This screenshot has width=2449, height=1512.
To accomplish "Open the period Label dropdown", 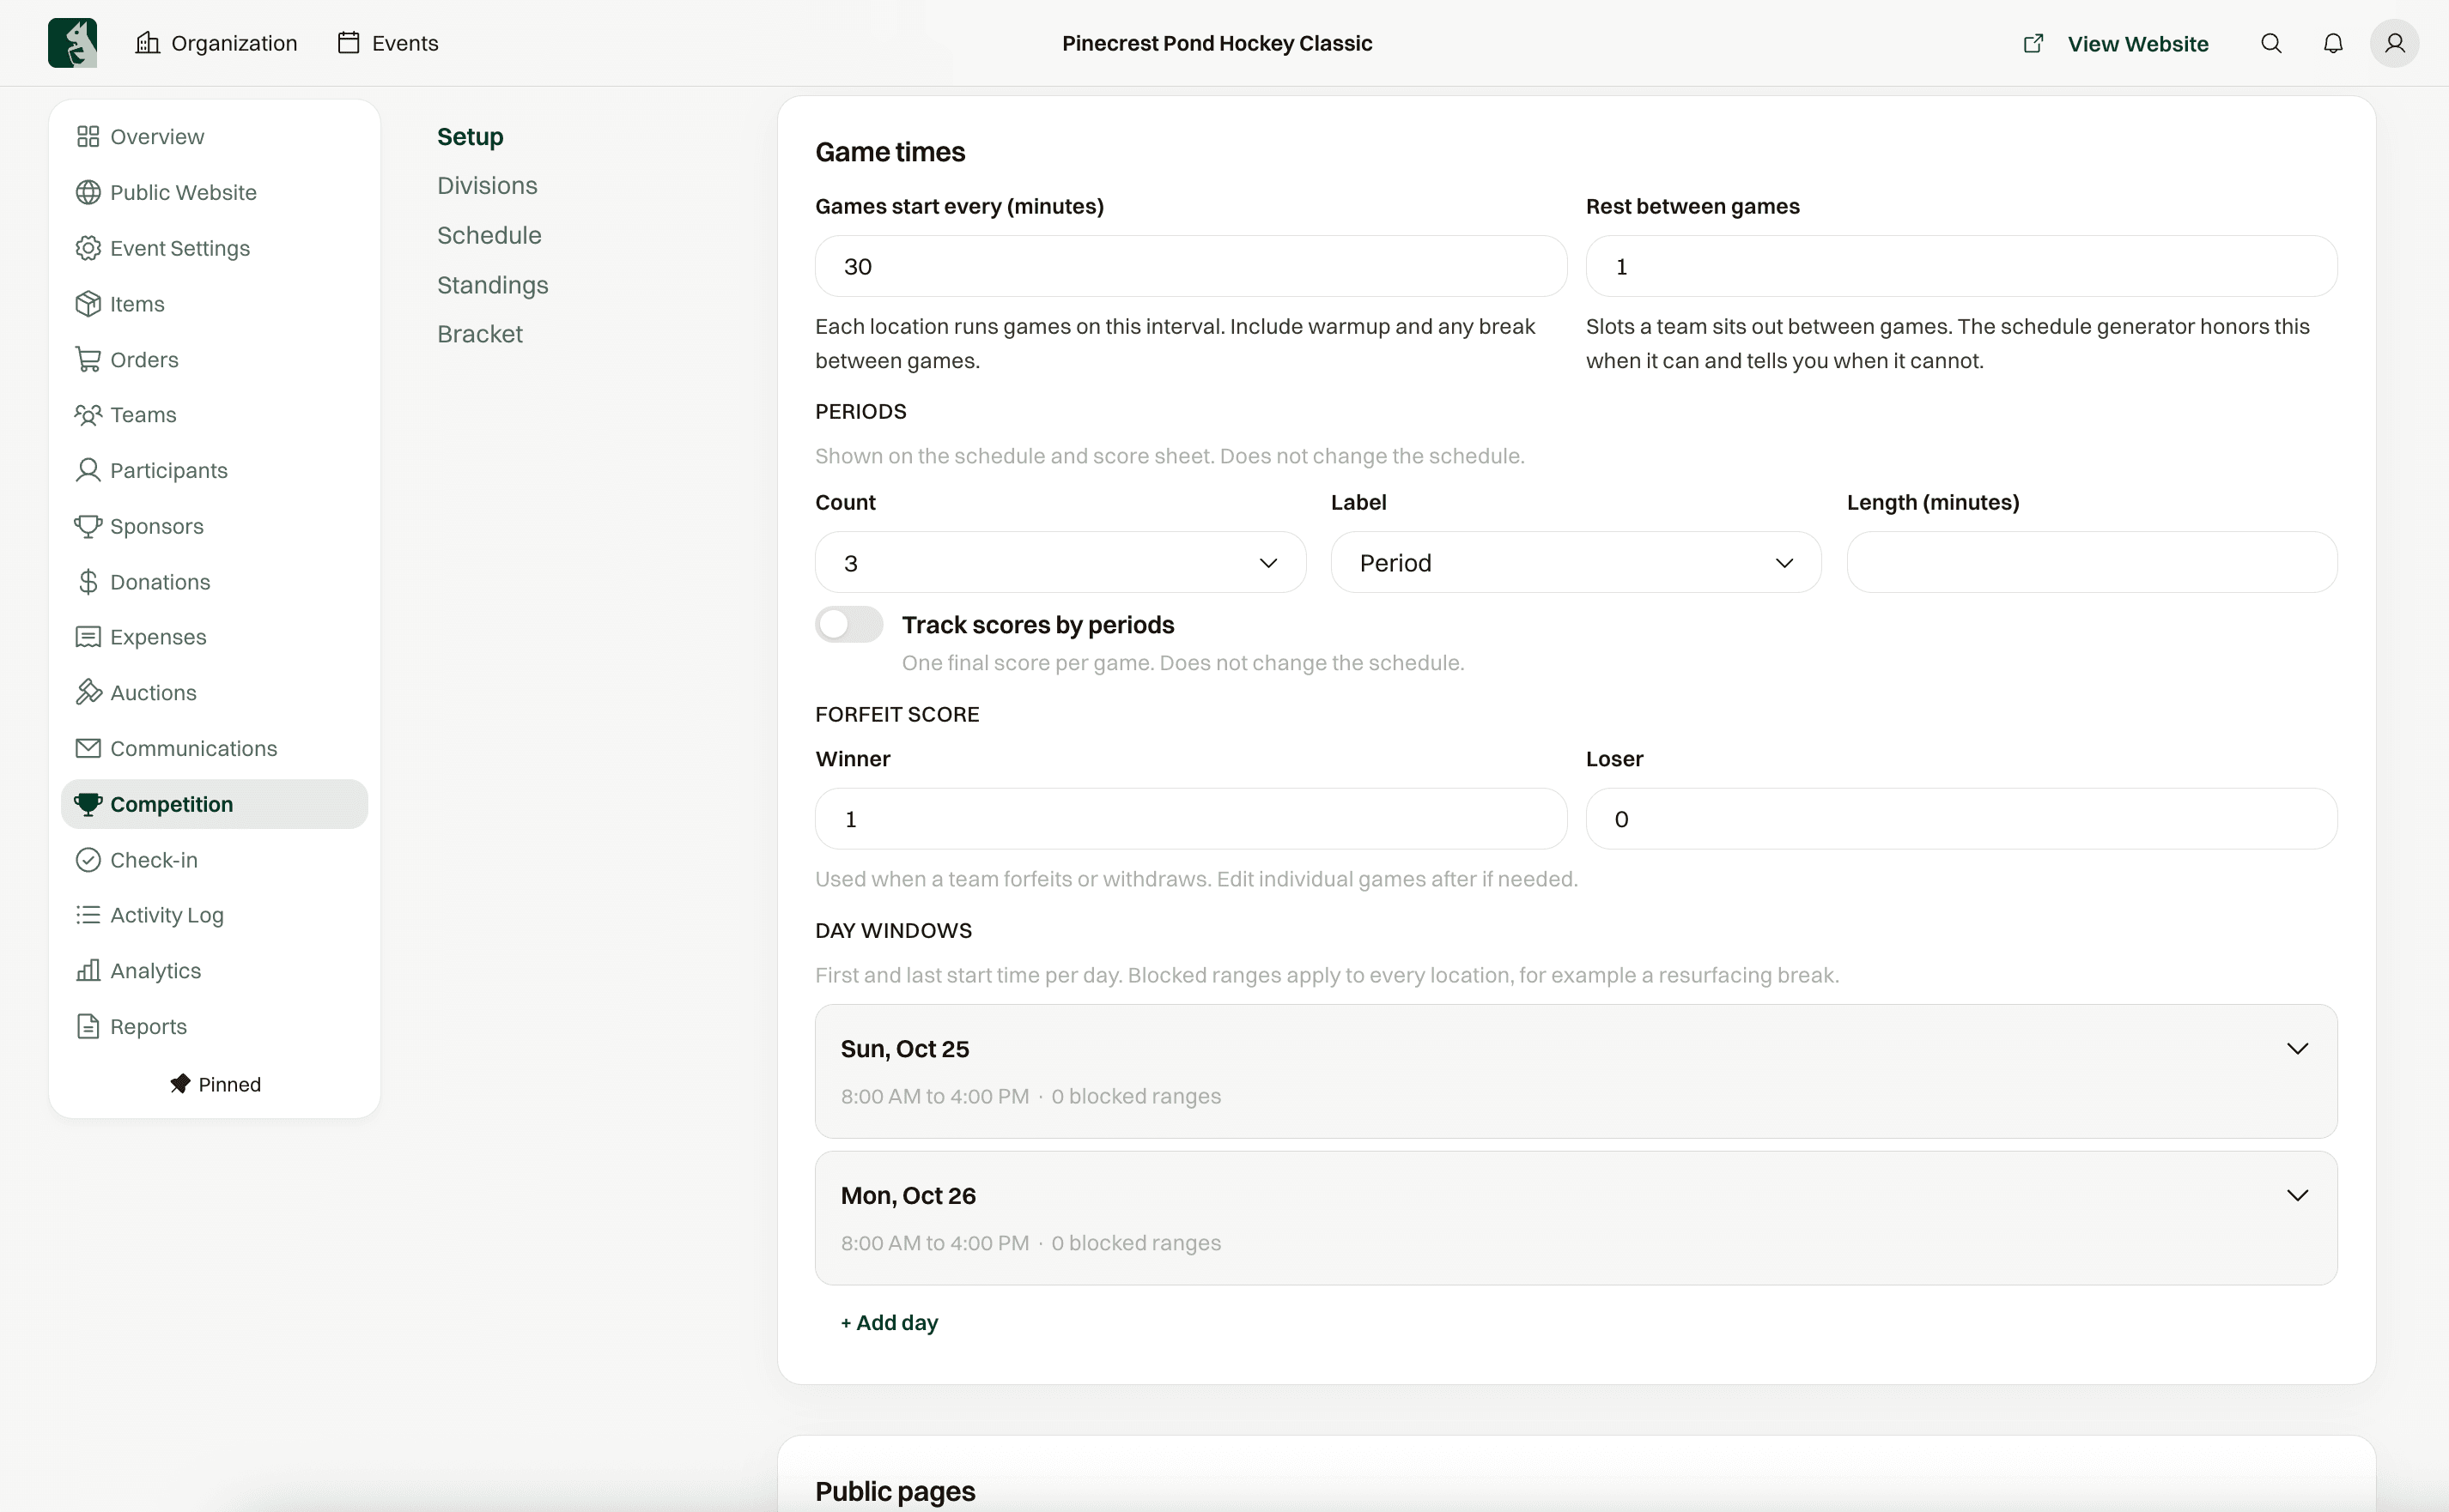I will point(1576,562).
